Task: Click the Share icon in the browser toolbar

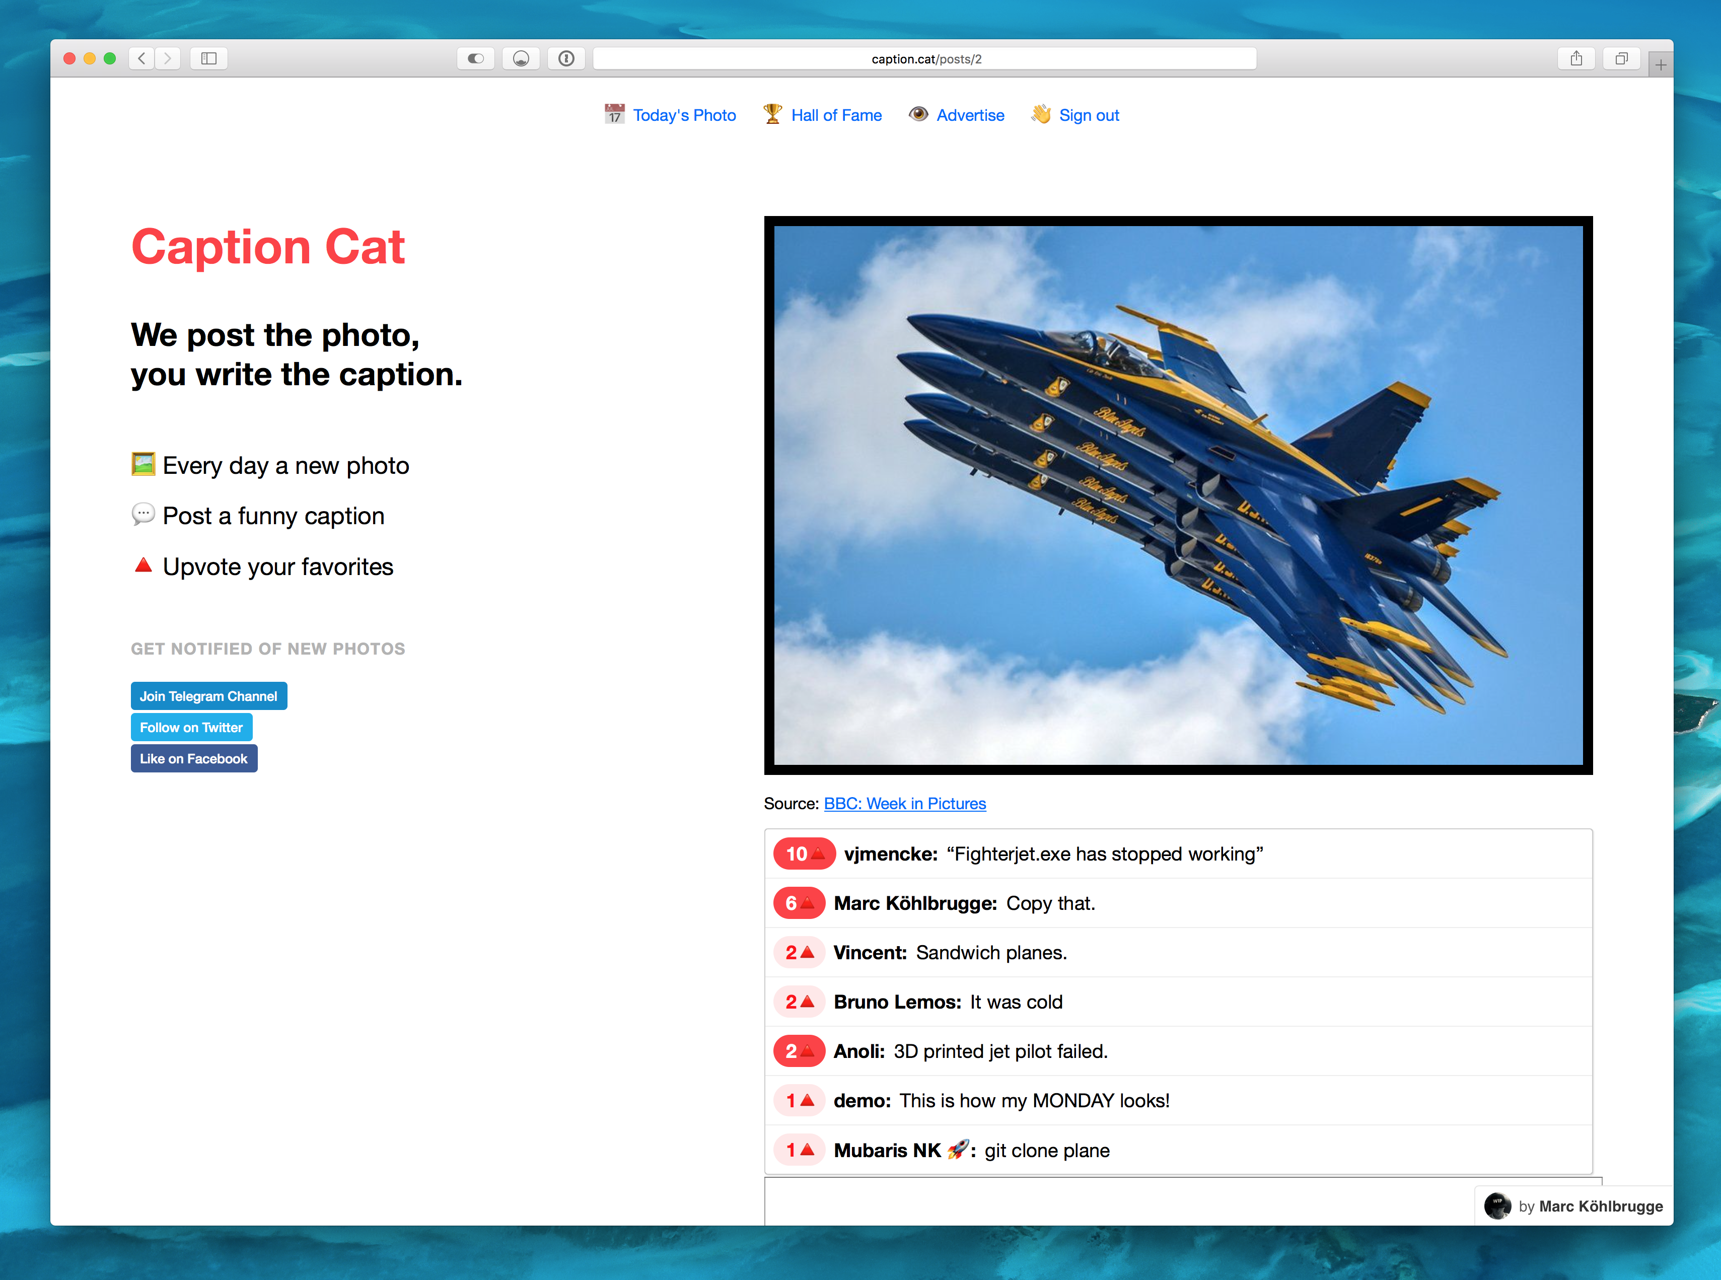Action: tap(1576, 58)
